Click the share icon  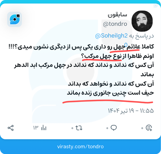click(x=11, y=128)
